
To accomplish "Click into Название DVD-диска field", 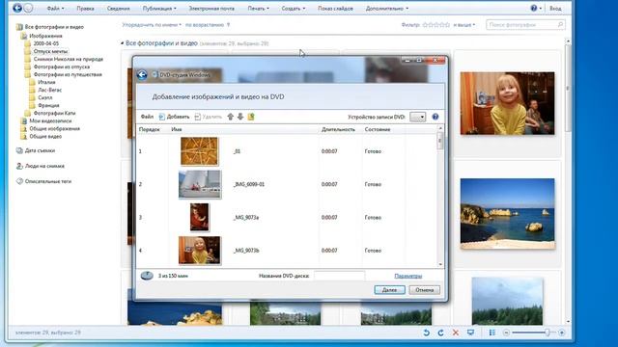I will (x=339, y=276).
